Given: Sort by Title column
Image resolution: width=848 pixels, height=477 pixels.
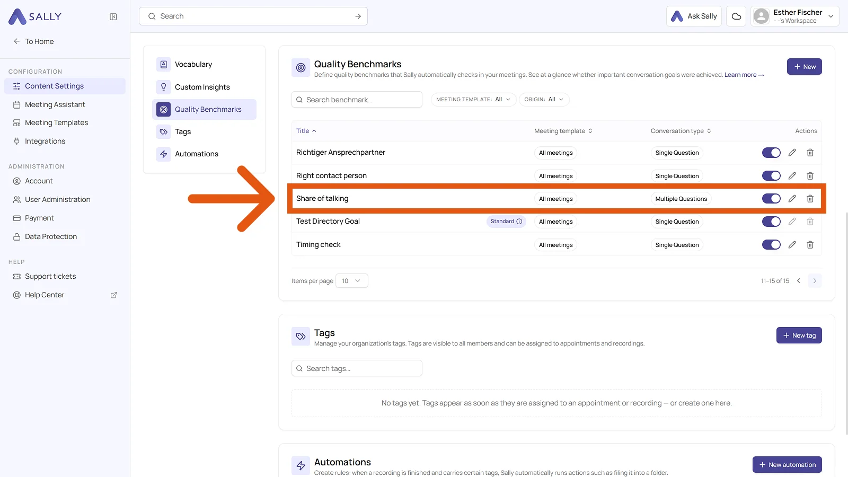Looking at the screenshot, I should pos(306,131).
